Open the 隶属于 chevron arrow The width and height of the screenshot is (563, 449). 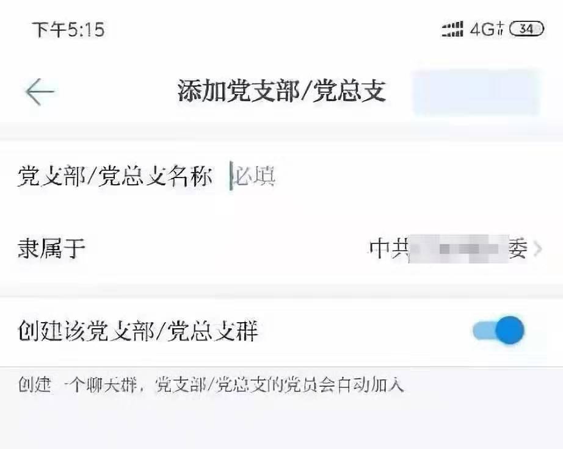(x=537, y=249)
